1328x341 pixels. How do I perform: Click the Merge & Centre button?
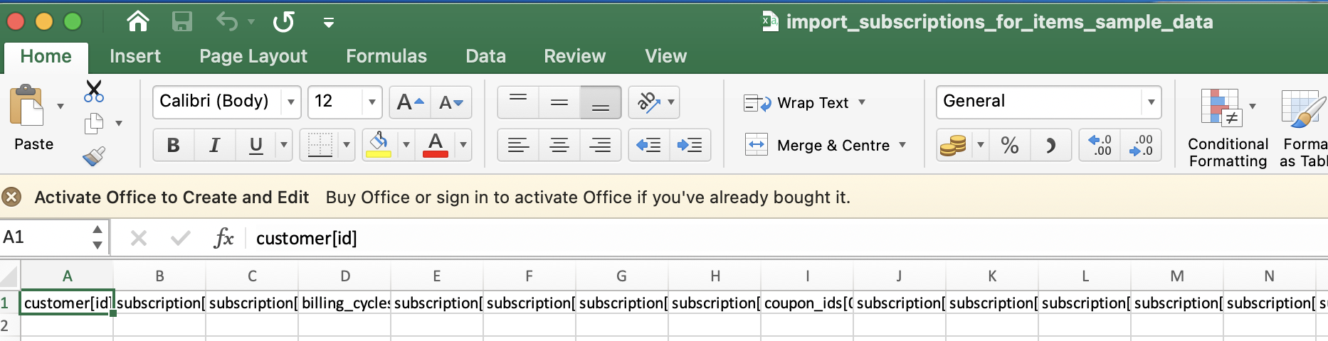click(x=816, y=146)
